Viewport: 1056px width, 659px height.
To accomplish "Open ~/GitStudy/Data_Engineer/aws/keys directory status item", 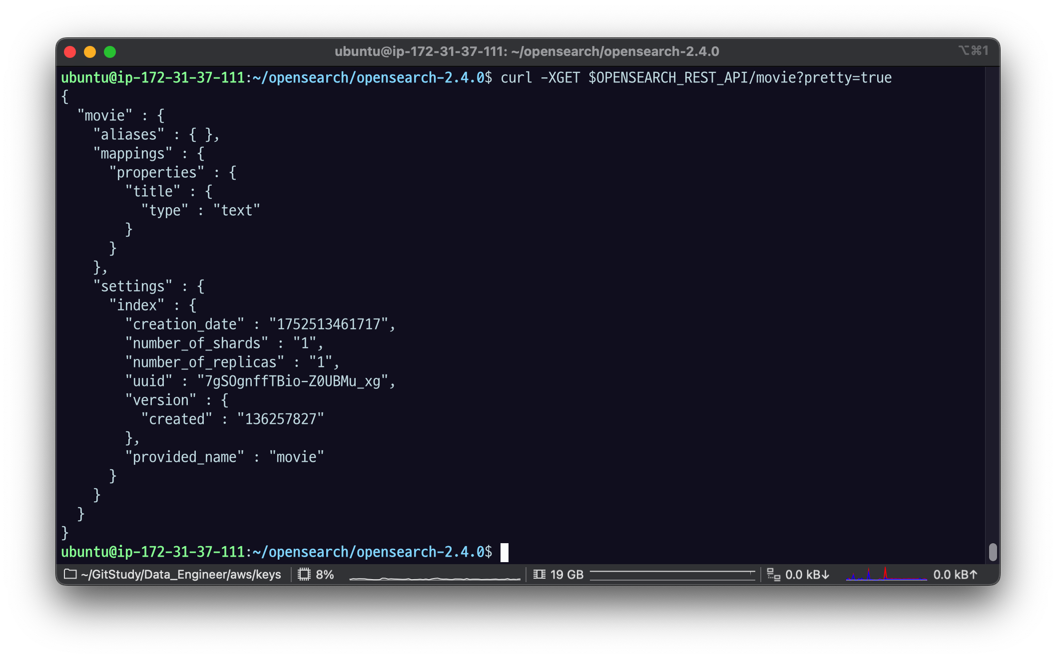I will pos(181,575).
